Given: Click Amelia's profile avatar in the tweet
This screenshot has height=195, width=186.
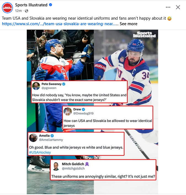Looking at the screenshot, I should (33, 138).
